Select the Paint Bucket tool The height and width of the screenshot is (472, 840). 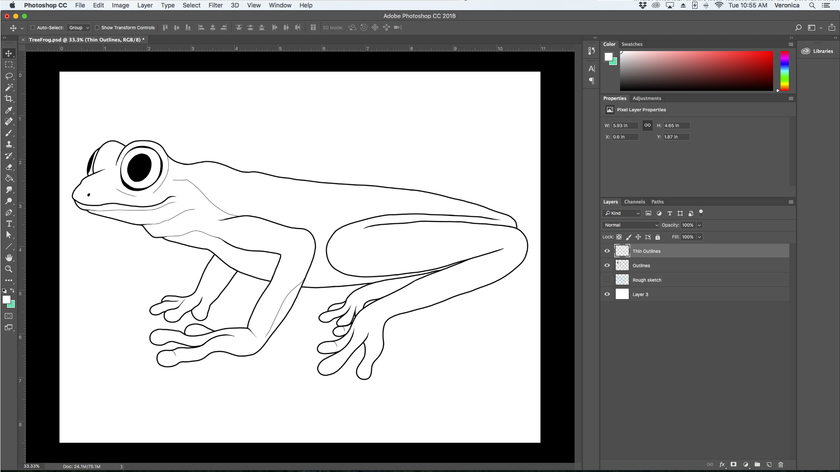point(9,178)
